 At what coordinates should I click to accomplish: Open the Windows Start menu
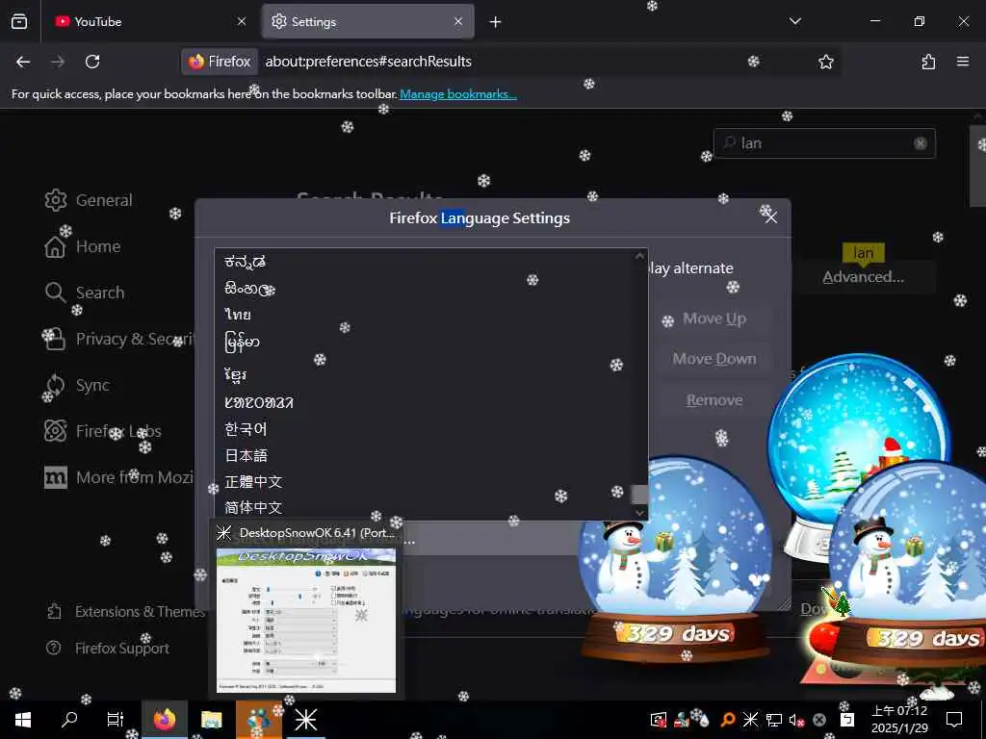tap(23, 720)
